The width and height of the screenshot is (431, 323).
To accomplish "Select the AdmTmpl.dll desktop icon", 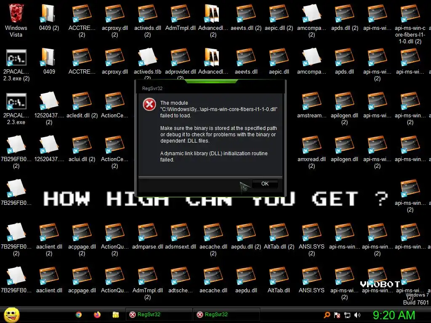I will [x=180, y=17].
